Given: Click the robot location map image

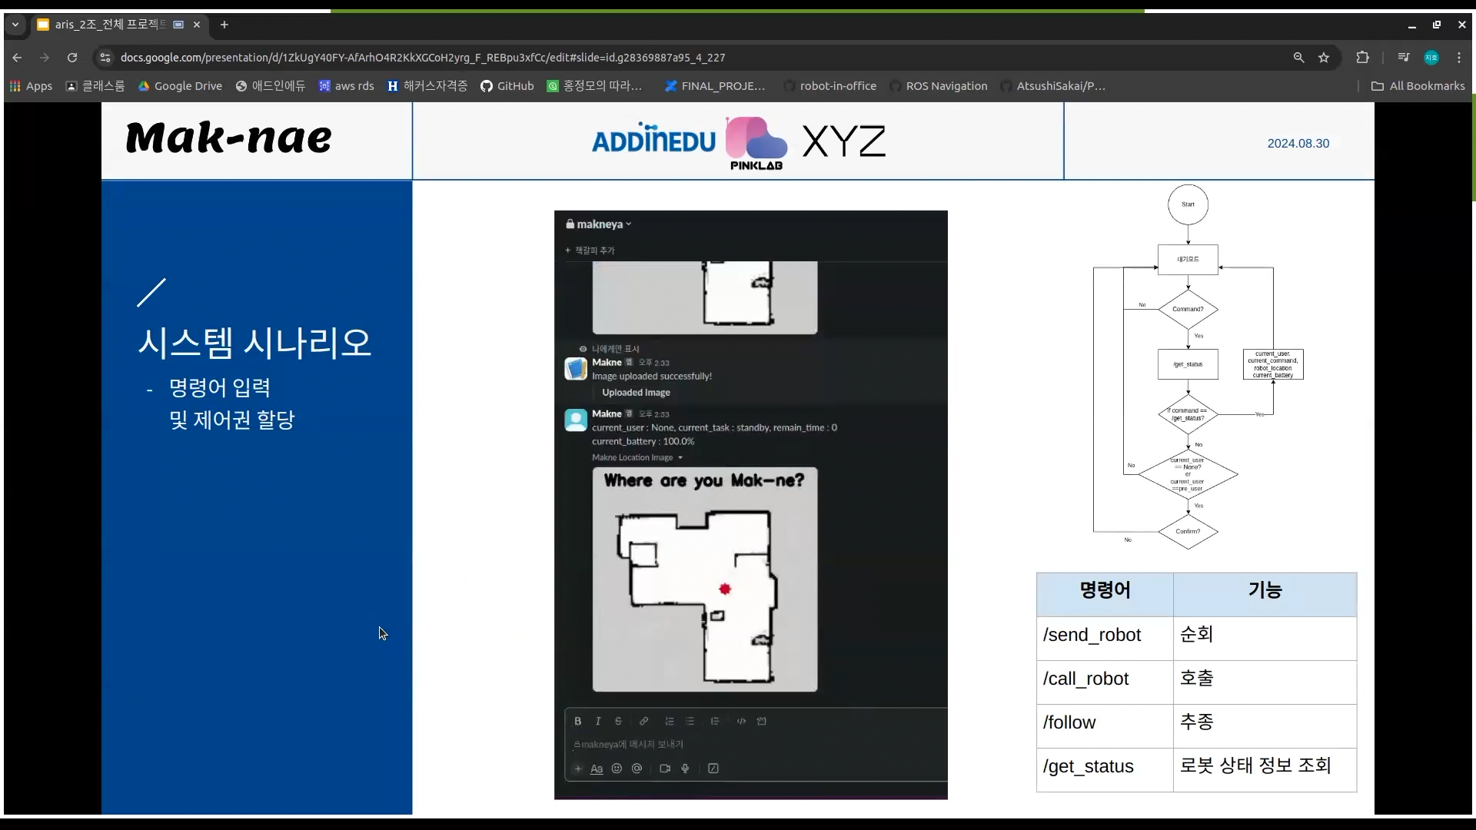Looking at the screenshot, I should point(704,579).
